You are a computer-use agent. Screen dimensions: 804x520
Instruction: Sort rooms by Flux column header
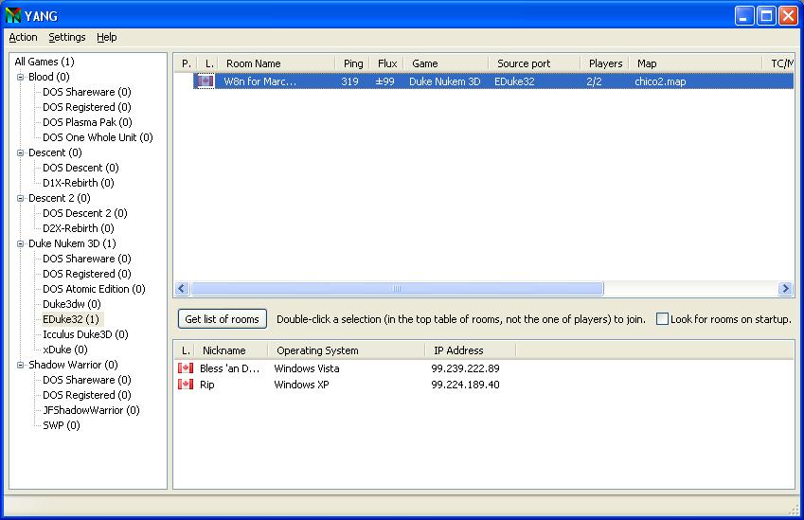(387, 63)
